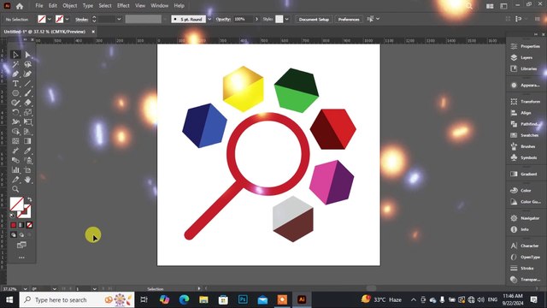The height and width of the screenshot is (308, 547).
Task: Click Type here to search box
Action: (x=77, y=299)
